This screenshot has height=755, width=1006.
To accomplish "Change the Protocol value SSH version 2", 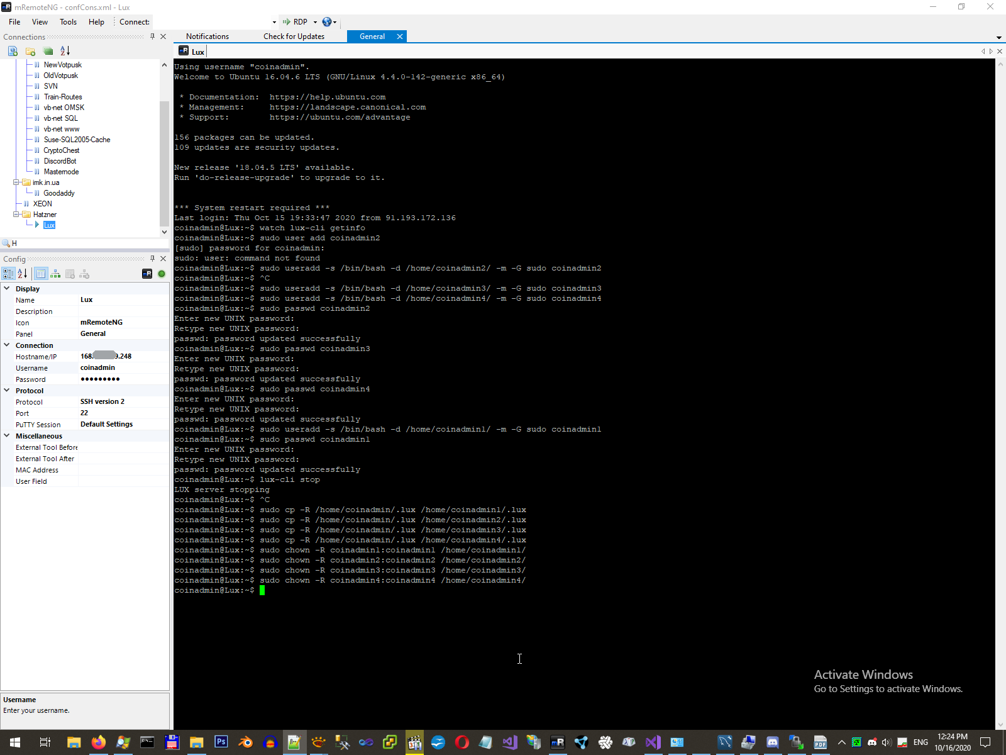I will pyautogui.click(x=124, y=401).
